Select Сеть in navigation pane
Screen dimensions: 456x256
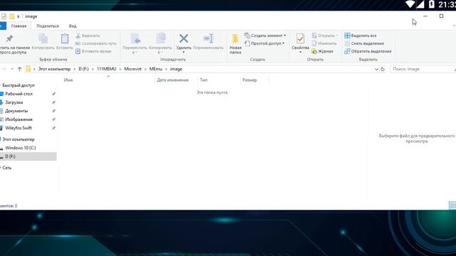[x=7, y=168]
